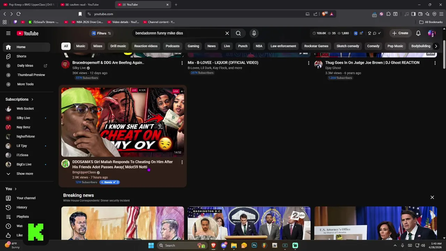Open the account avatar menu
The width and height of the screenshot is (446, 251).
432,33
